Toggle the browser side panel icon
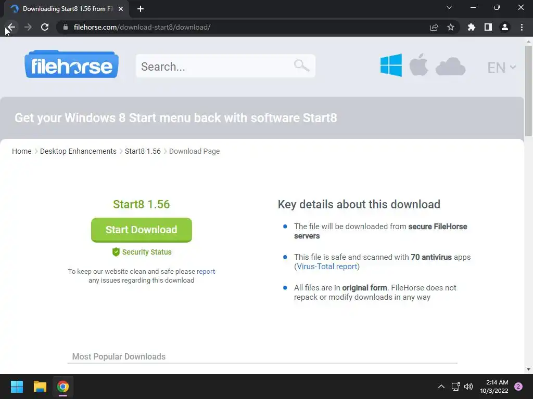533x399 pixels. [488, 27]
